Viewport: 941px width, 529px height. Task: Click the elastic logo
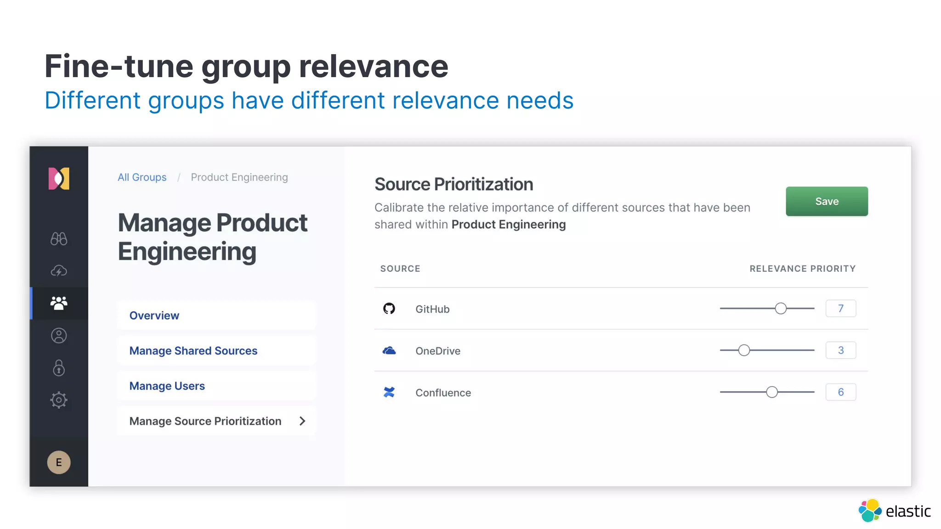click(895, 511)
